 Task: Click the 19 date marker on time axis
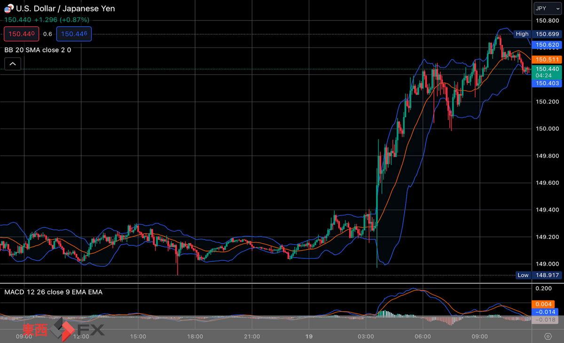(x=309, y=336)
